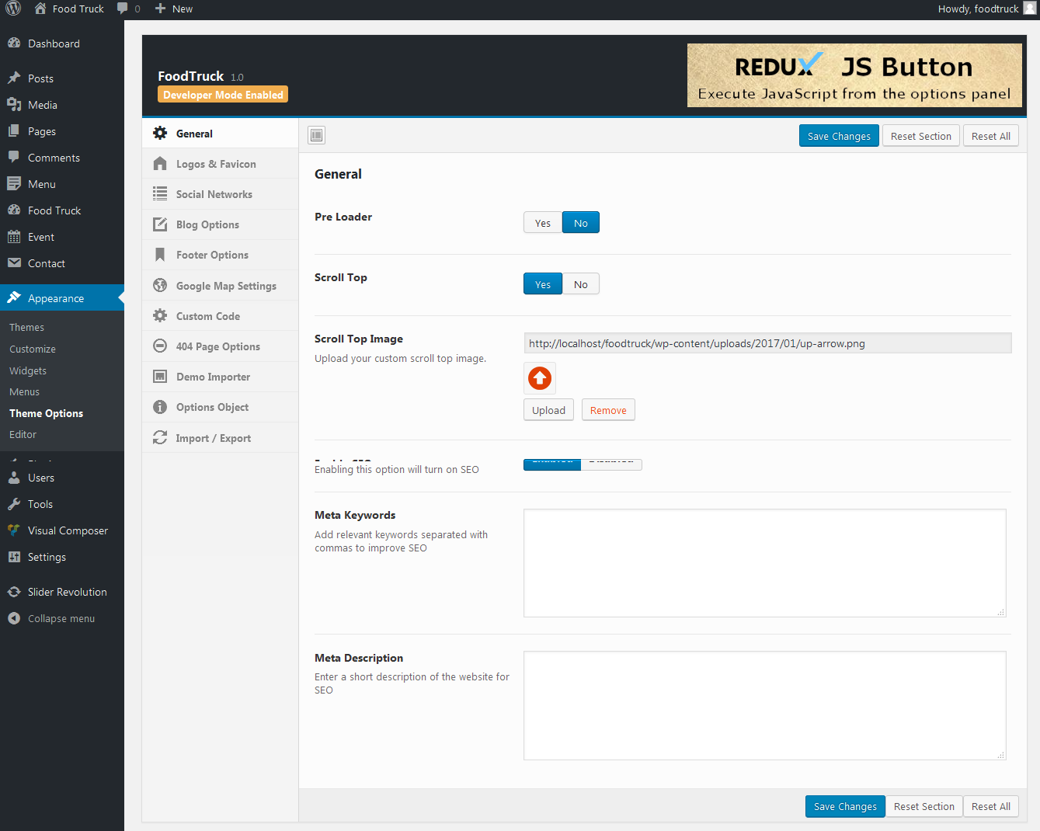Click the top Reset All button
The image size is (1040, 831).
coord(991,136)
